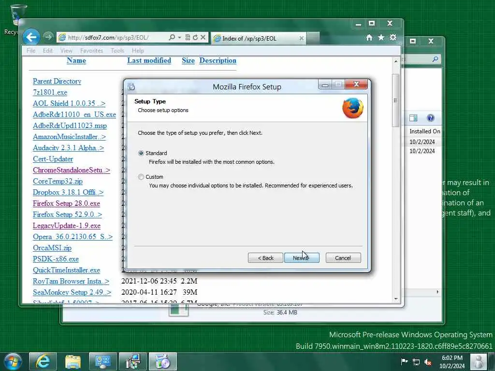Open the File menu
495x371 pixels.
click(31, 50)
